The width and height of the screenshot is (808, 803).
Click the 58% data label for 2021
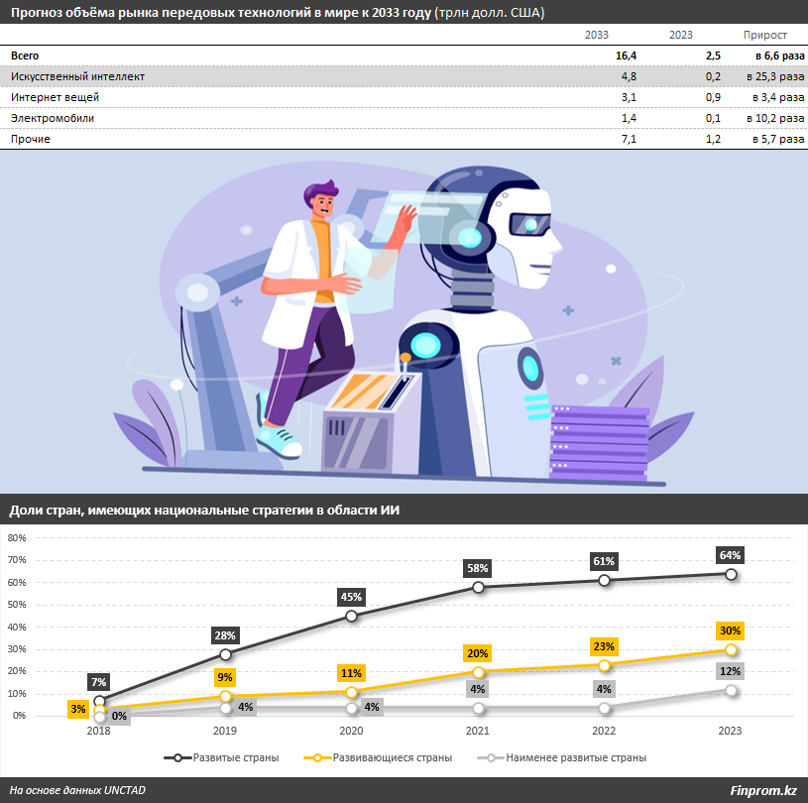pyautogui.click(x=478, y=568)
